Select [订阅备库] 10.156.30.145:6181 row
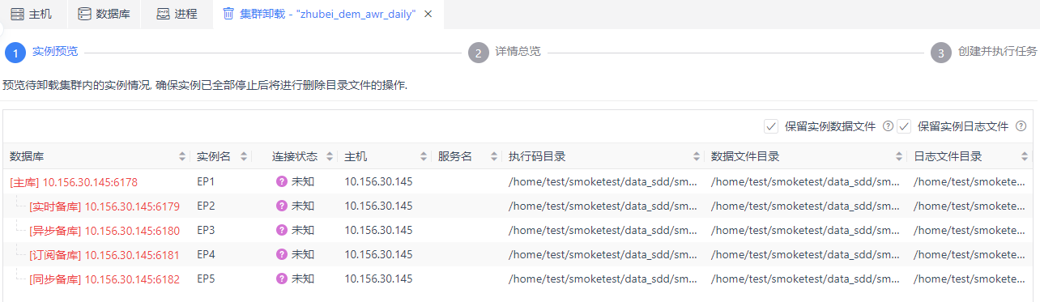This screenshot has height=302, width=1040. click(x=518, y=254)
